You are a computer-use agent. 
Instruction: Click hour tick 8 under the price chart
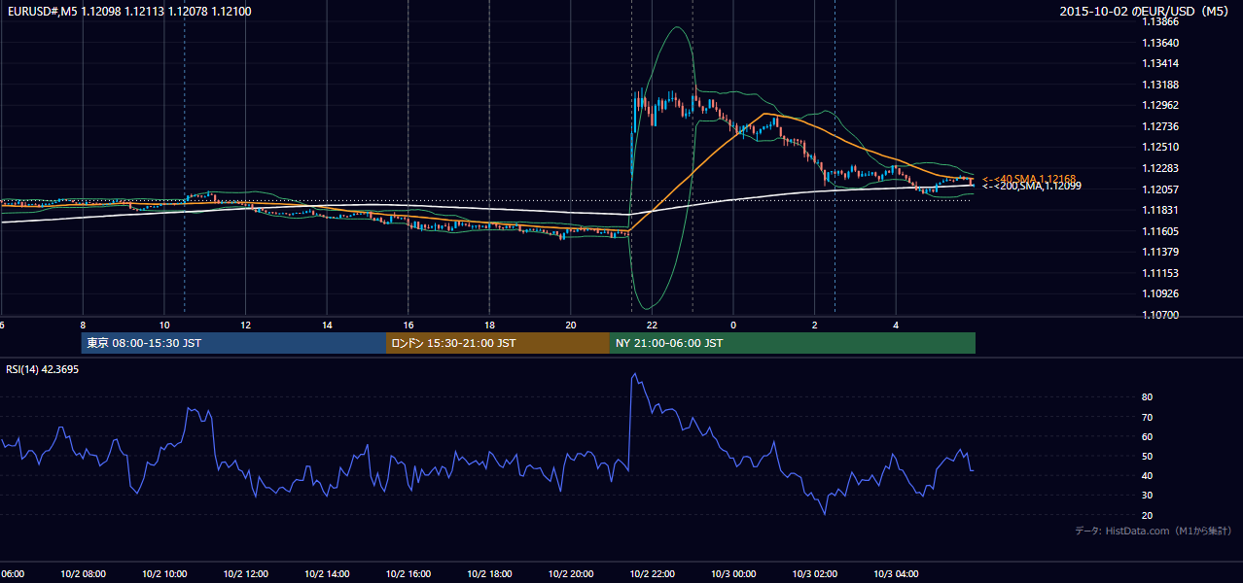click(x=83, y=325)
